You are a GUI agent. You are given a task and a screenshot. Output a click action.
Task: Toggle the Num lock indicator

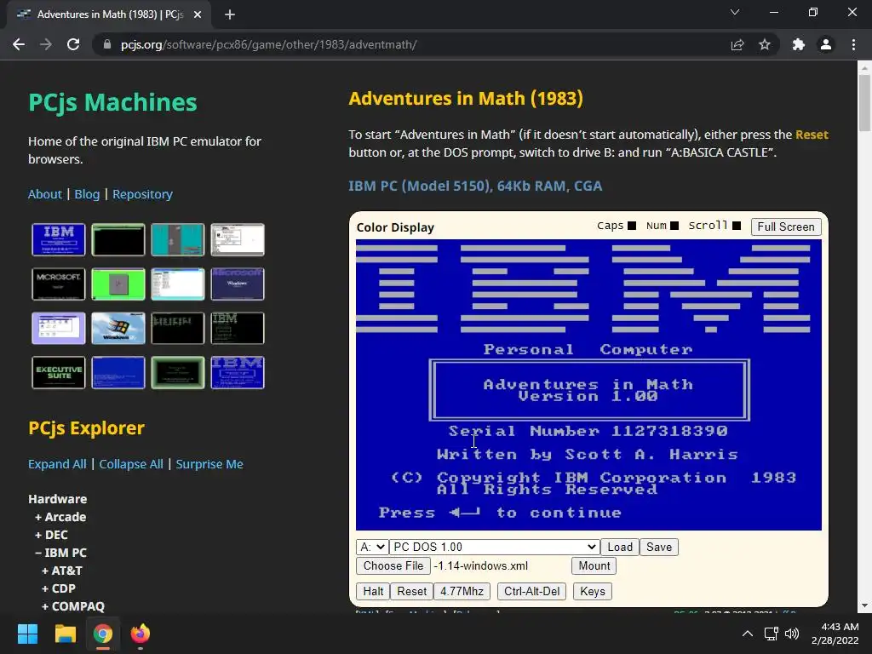point(674,226)
